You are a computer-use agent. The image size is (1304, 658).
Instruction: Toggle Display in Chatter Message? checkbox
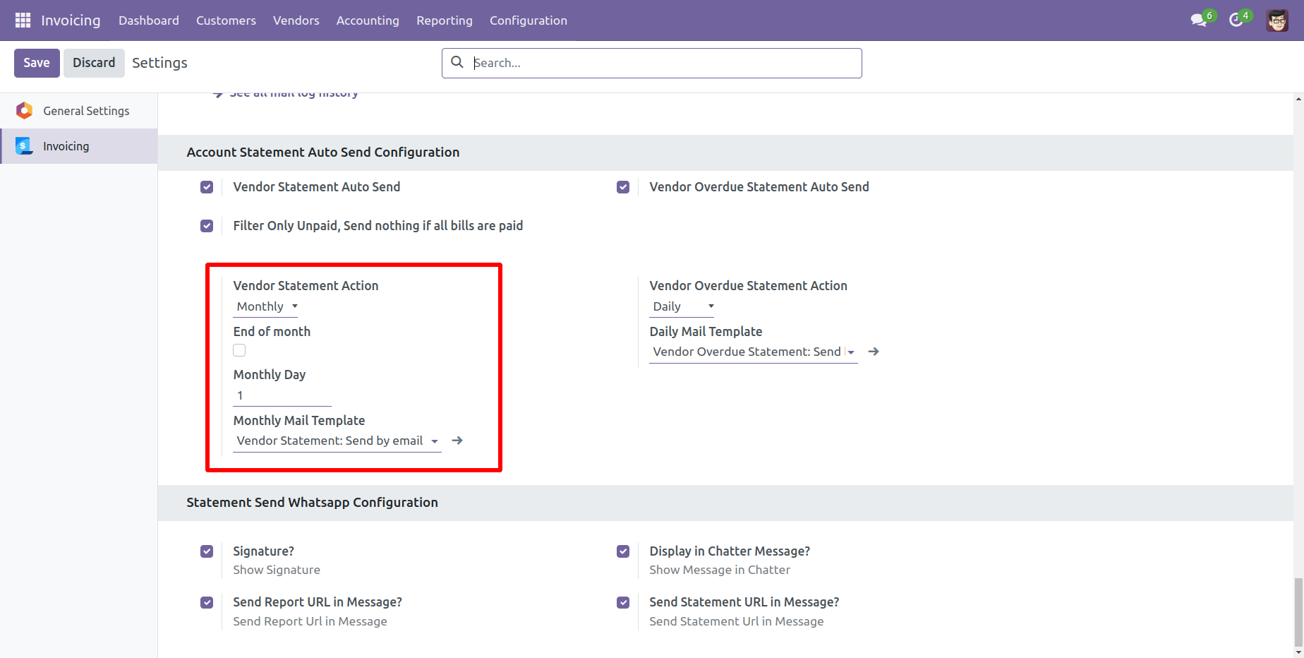[623, 551]
